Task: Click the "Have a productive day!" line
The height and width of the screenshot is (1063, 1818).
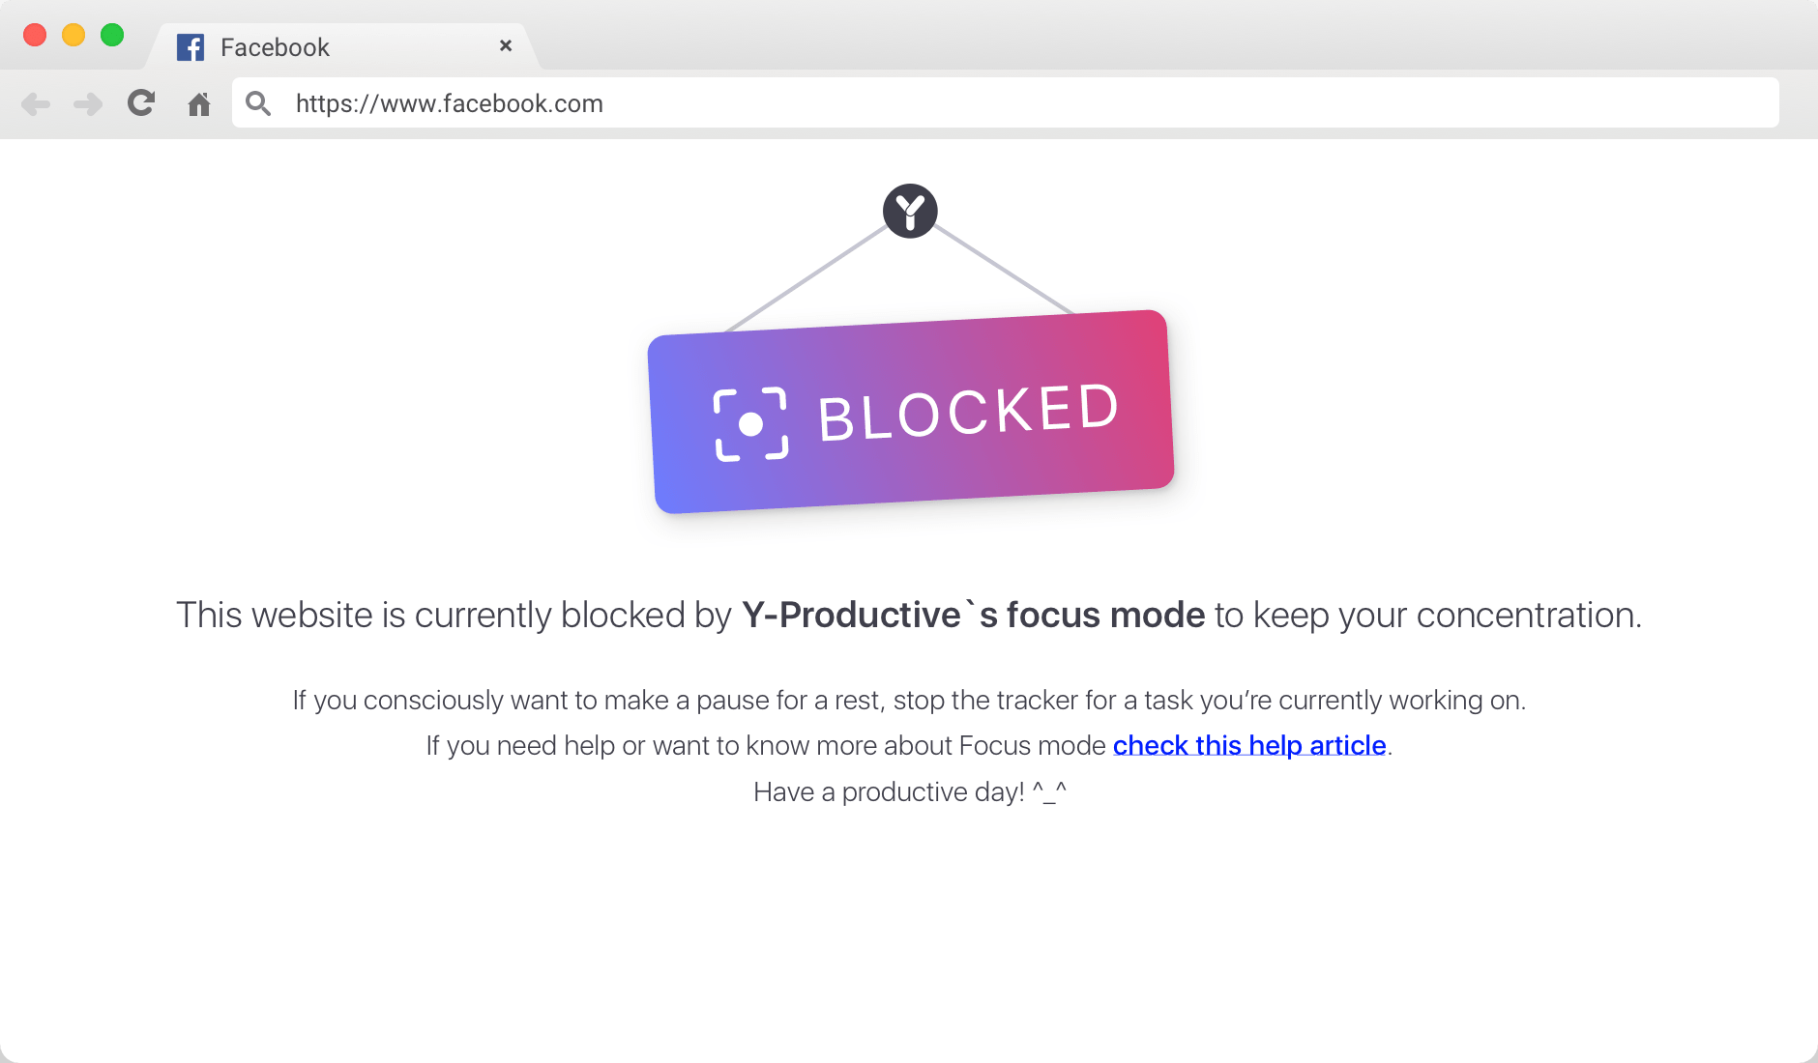Action: pyautogui.click(x=909, y=791)
